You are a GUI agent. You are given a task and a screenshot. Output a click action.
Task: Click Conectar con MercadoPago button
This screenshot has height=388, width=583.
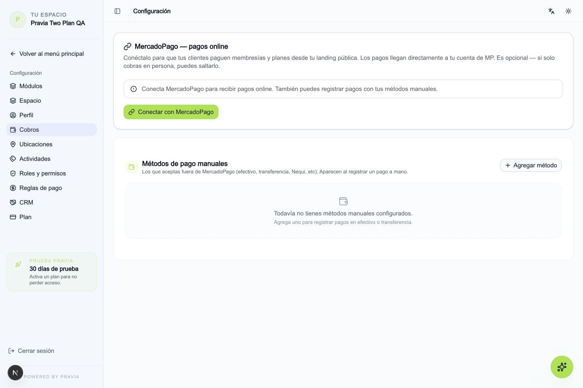click(x=171, y=112)
